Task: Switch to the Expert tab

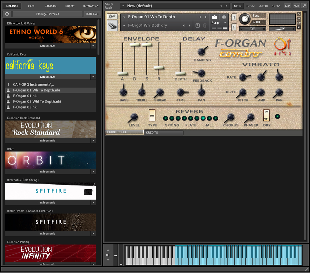Action: [70, 6]
